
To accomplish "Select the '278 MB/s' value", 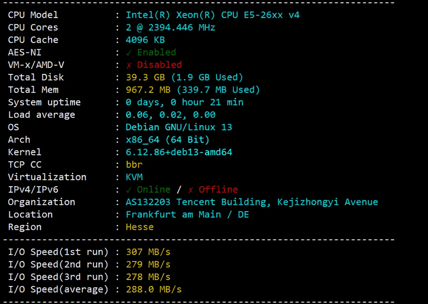I will [148, 277].
